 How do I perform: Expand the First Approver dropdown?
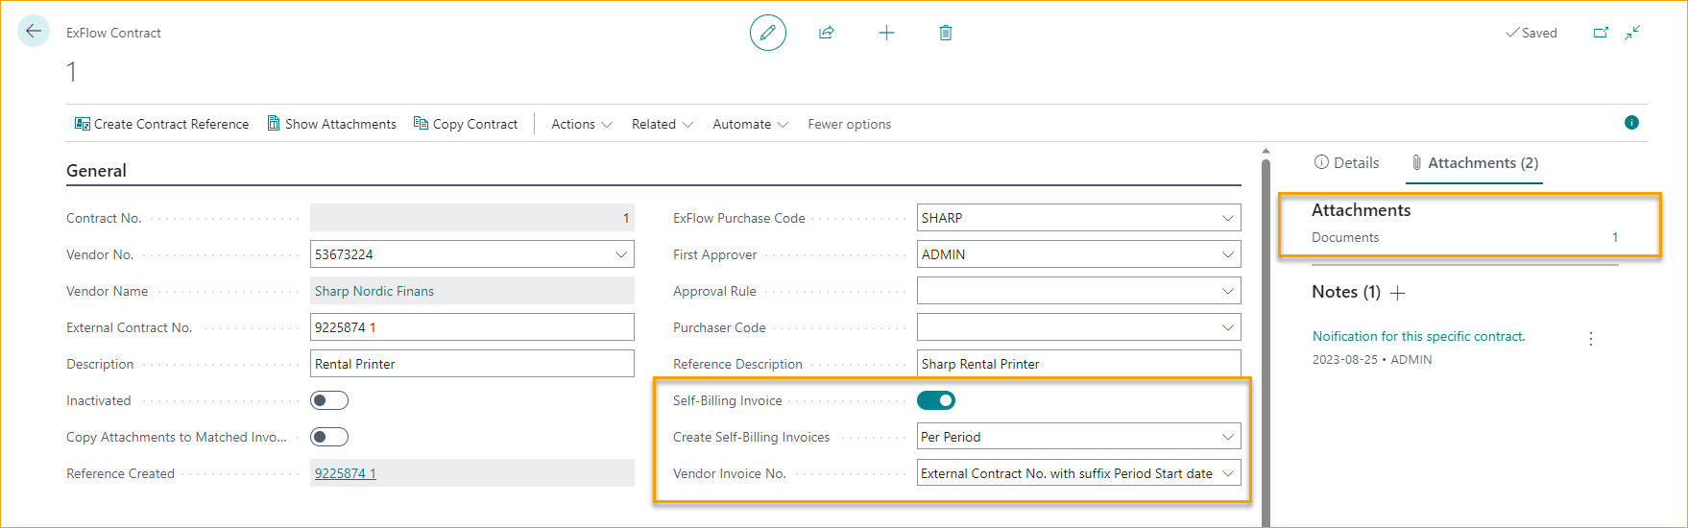[x=1228, y=254]
